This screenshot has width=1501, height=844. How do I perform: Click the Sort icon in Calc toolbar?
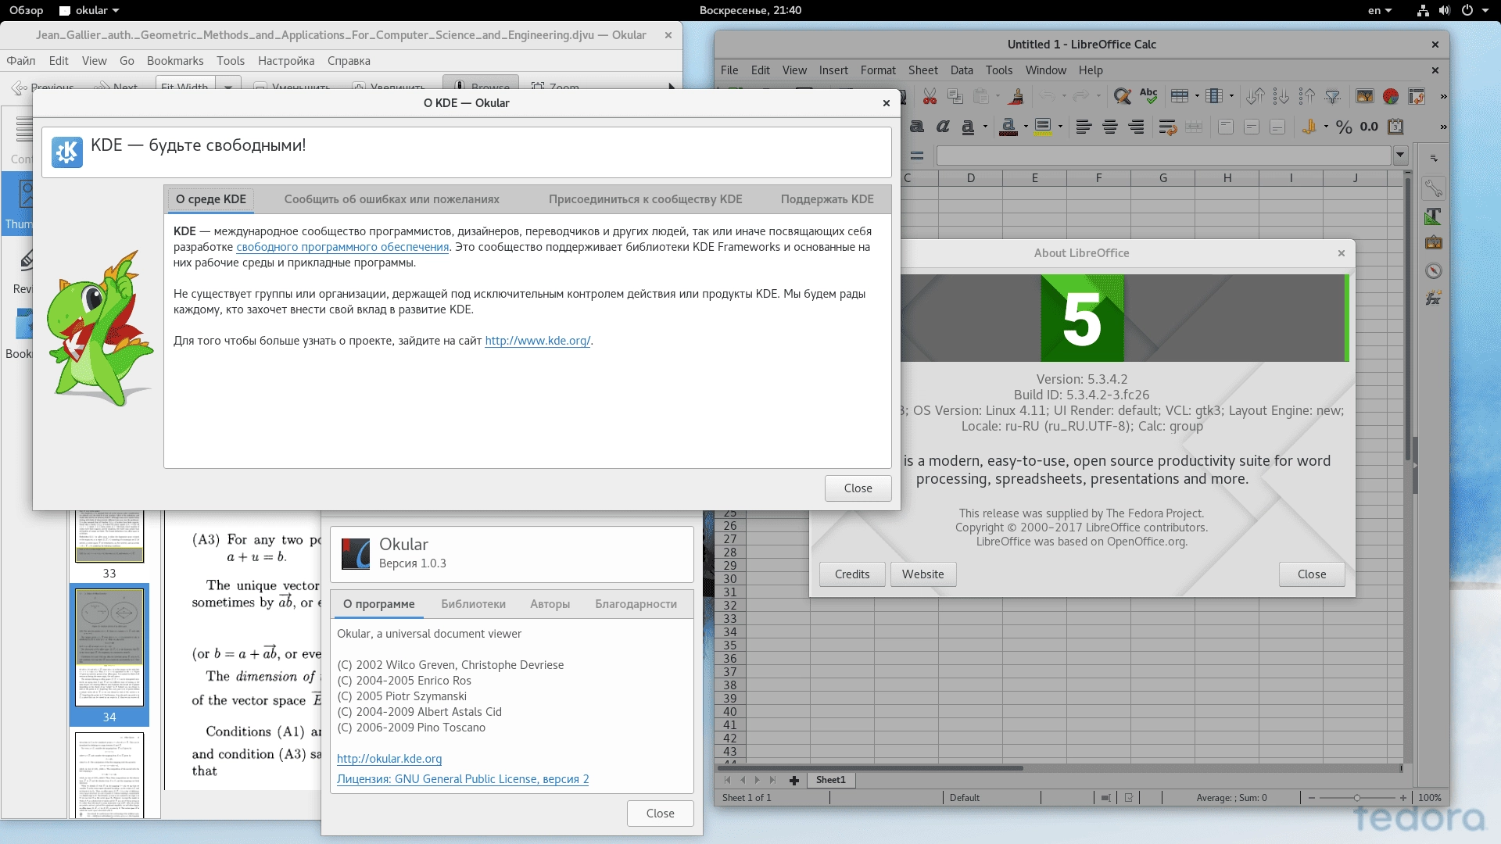pos(1256,96)
